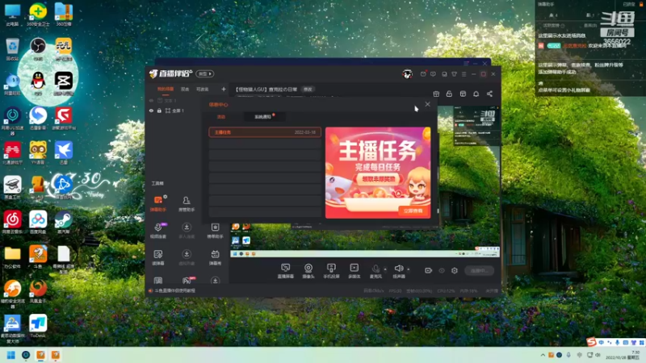The image size is (646, 363).
Task: Open the 弹幕秀 TV-shaped tool
Action: [x=215, y=257]
